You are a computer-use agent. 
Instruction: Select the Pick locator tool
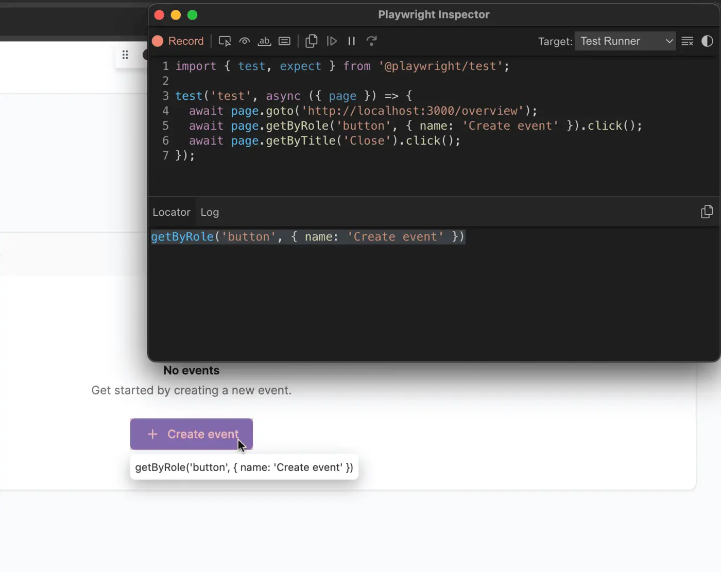tap(225, 41)
